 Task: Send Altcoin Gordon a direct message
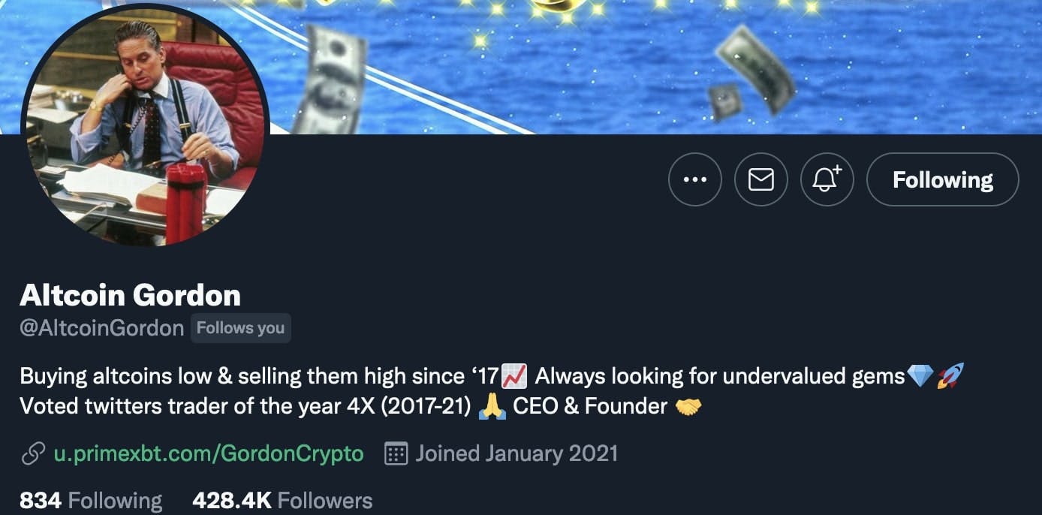760,179
